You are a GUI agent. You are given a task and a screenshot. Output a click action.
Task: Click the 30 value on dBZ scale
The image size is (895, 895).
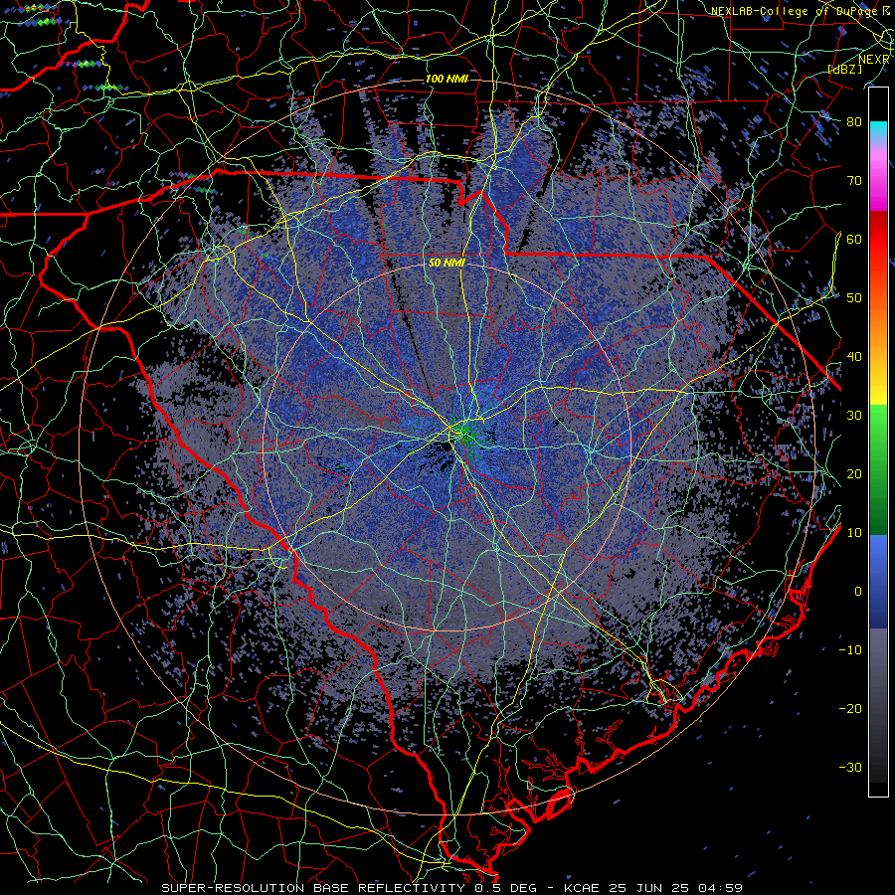854,415
